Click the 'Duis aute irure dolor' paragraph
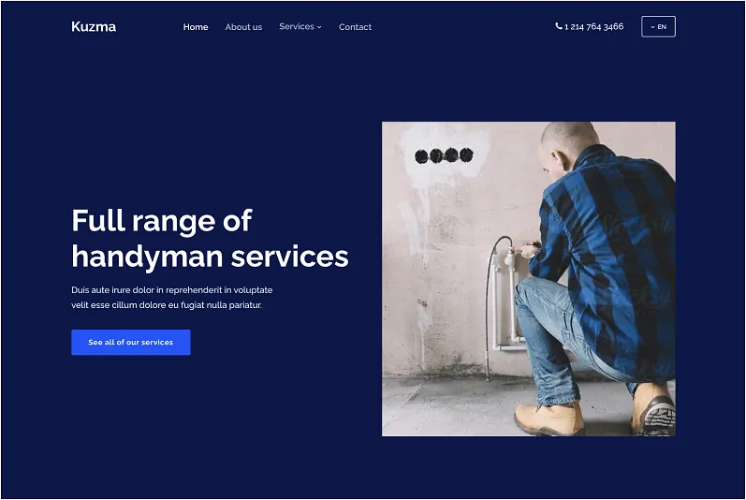 171,298
